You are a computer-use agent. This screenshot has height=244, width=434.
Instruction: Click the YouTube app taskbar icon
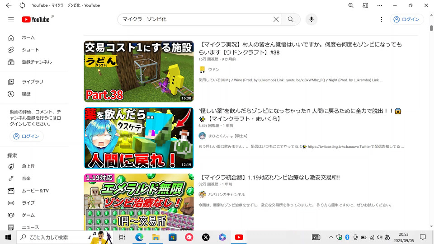pos(239,237)
